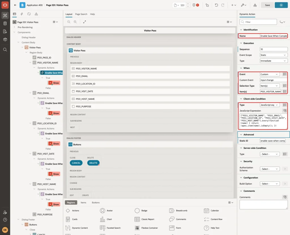
Task: Open the Selection Type dropdown
Action: 270,86
